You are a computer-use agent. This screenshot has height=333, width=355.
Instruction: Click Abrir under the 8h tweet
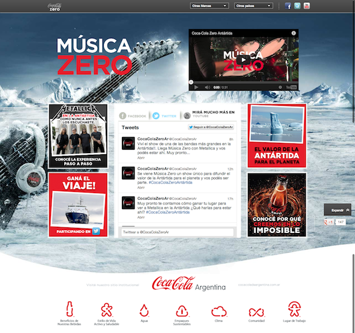141,158
